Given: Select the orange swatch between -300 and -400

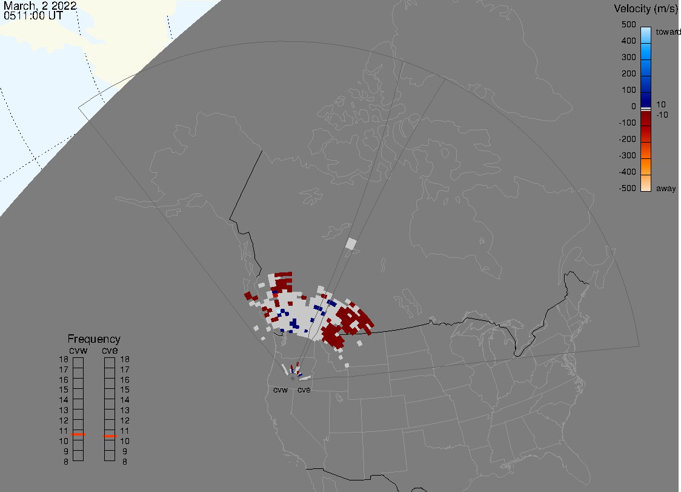Looking at the screenshot, I should click(x=646, y=167).
